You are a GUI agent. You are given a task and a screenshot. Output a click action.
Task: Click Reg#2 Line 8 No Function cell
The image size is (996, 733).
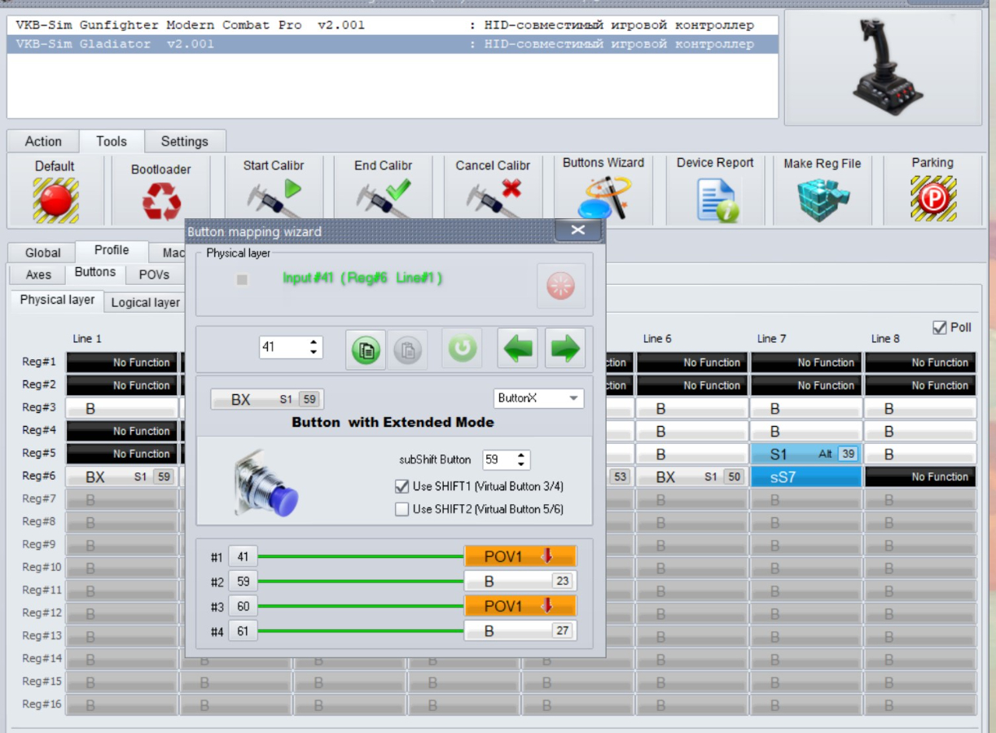coord(920,385)
